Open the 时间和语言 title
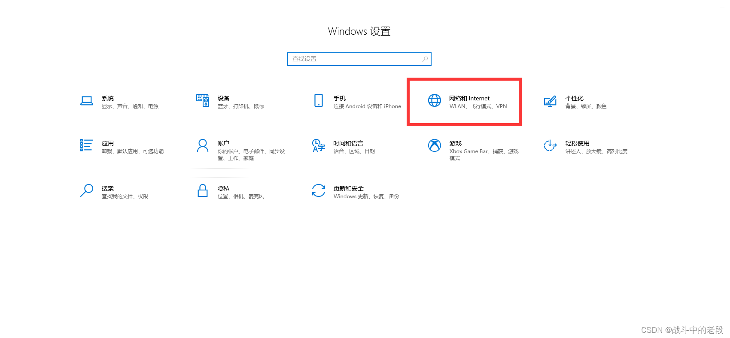 coord(349,143)
